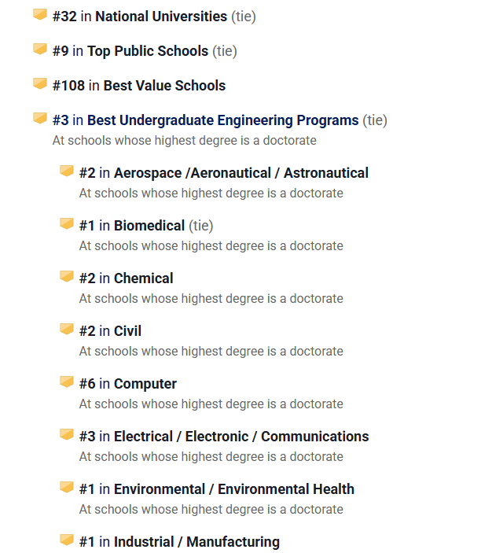Follow the Biomedical ranking link
Screen dimensions: 481x553
pyautogui.click(x=149, y=226)
